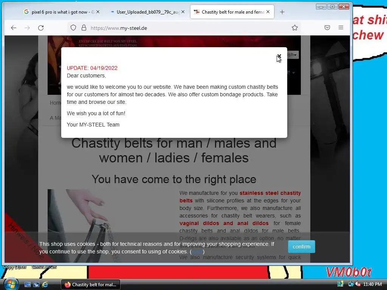Viewport: 387px width, 290px height.
Task: Confirm the cookie consent notice
Action: 301,247
